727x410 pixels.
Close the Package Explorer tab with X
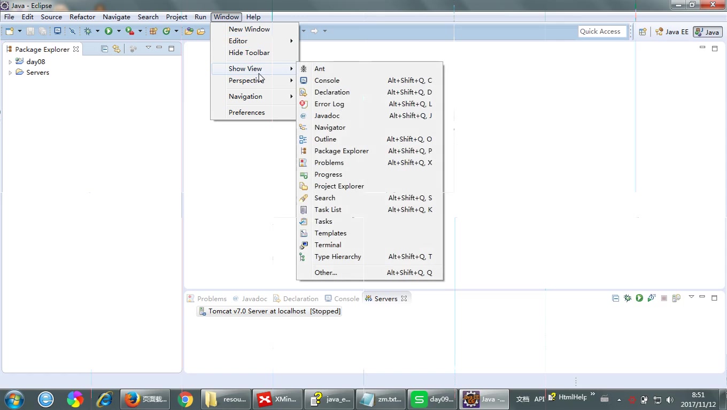76,49
